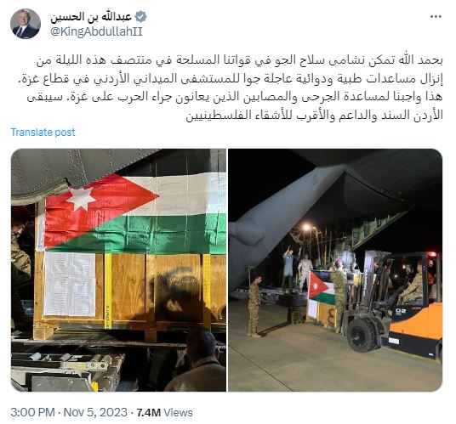Click the soldier standing beside the aircraft ramp

coord(254,307)
